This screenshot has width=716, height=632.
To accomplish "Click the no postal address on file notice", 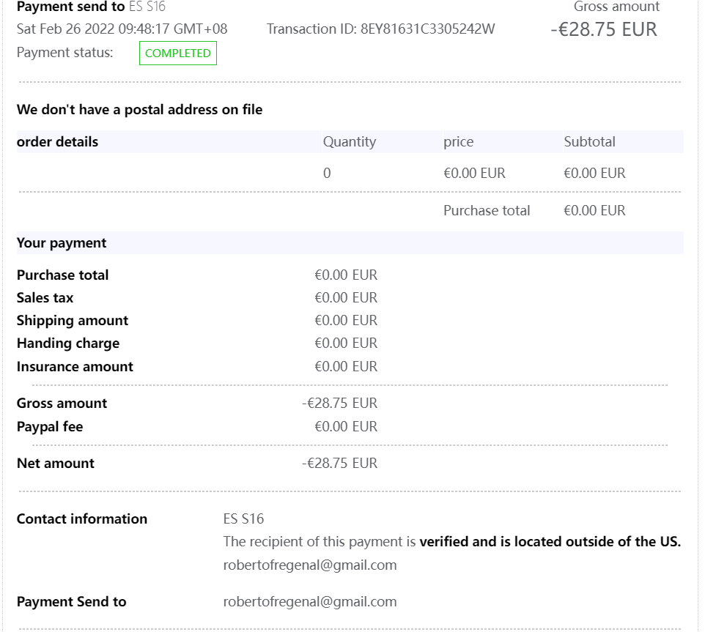I will click(x=139, y=110).
